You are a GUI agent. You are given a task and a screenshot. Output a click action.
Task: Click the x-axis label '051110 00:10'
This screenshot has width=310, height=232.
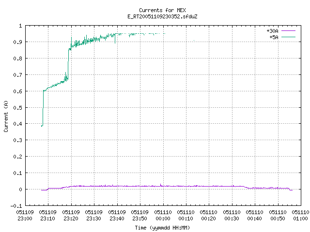pyautogui.click(x=186, y=216)
